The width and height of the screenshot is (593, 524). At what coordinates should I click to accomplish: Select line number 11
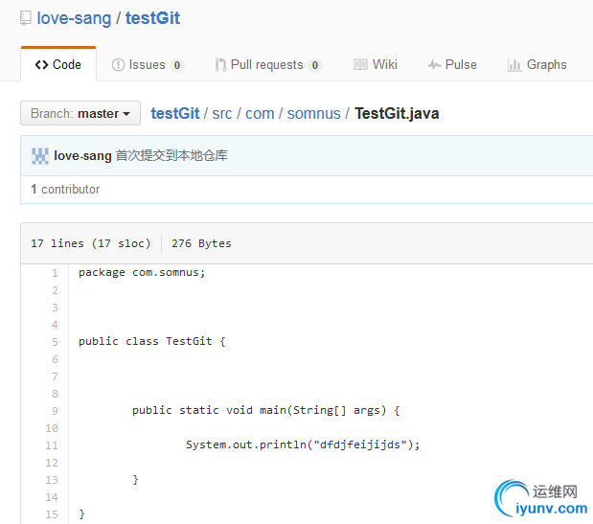(52, 445)
